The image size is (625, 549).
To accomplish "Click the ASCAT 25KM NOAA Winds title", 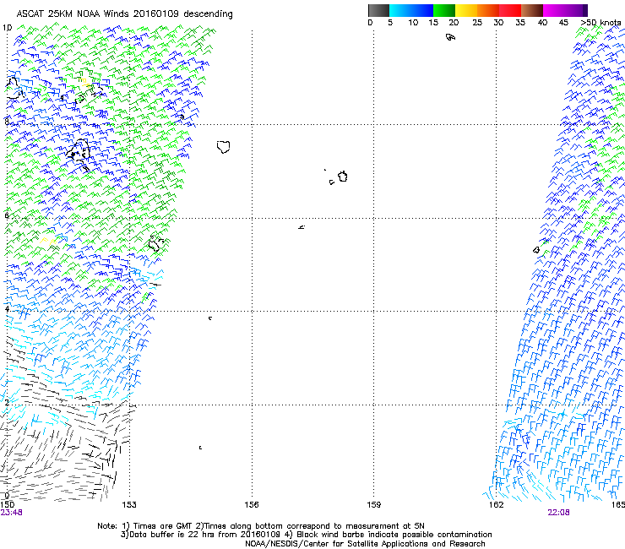I will (x=124, y=14).
